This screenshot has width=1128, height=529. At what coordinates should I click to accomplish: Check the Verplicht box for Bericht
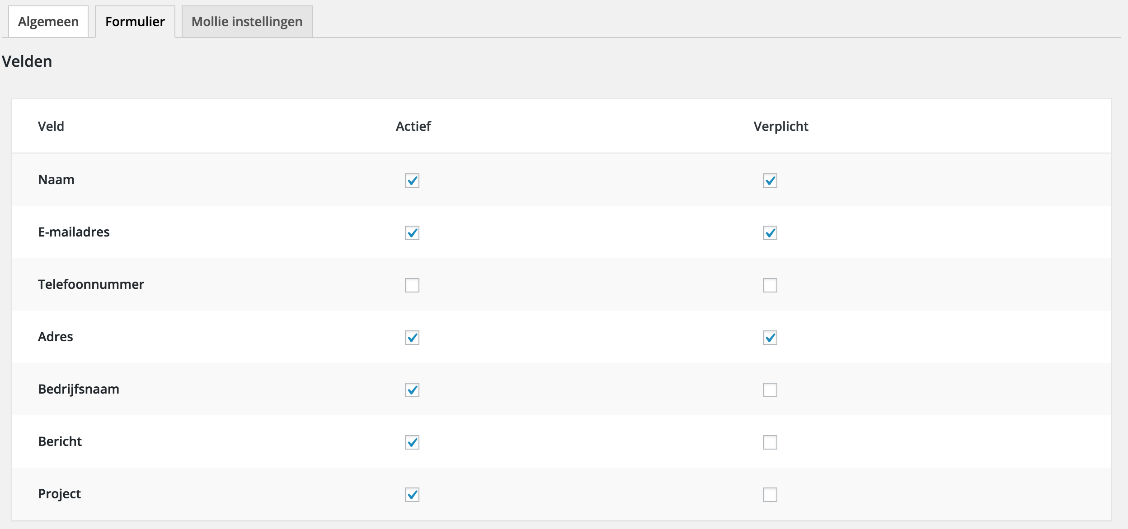[x=770, y=442]
